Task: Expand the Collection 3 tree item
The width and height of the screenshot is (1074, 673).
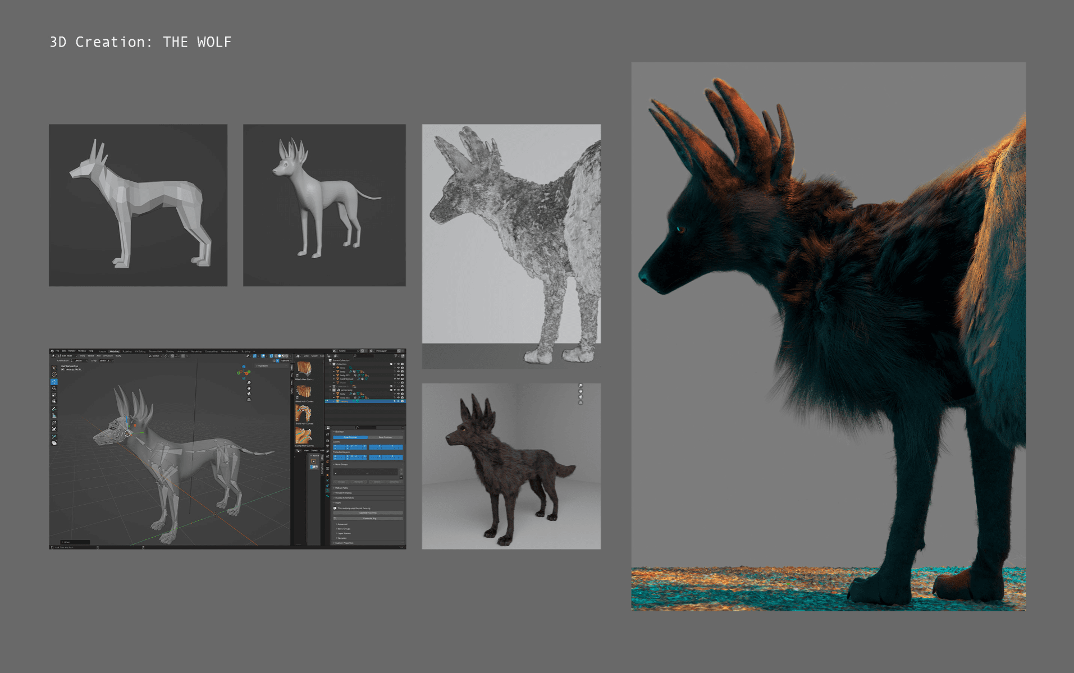Action: [330, 386]
